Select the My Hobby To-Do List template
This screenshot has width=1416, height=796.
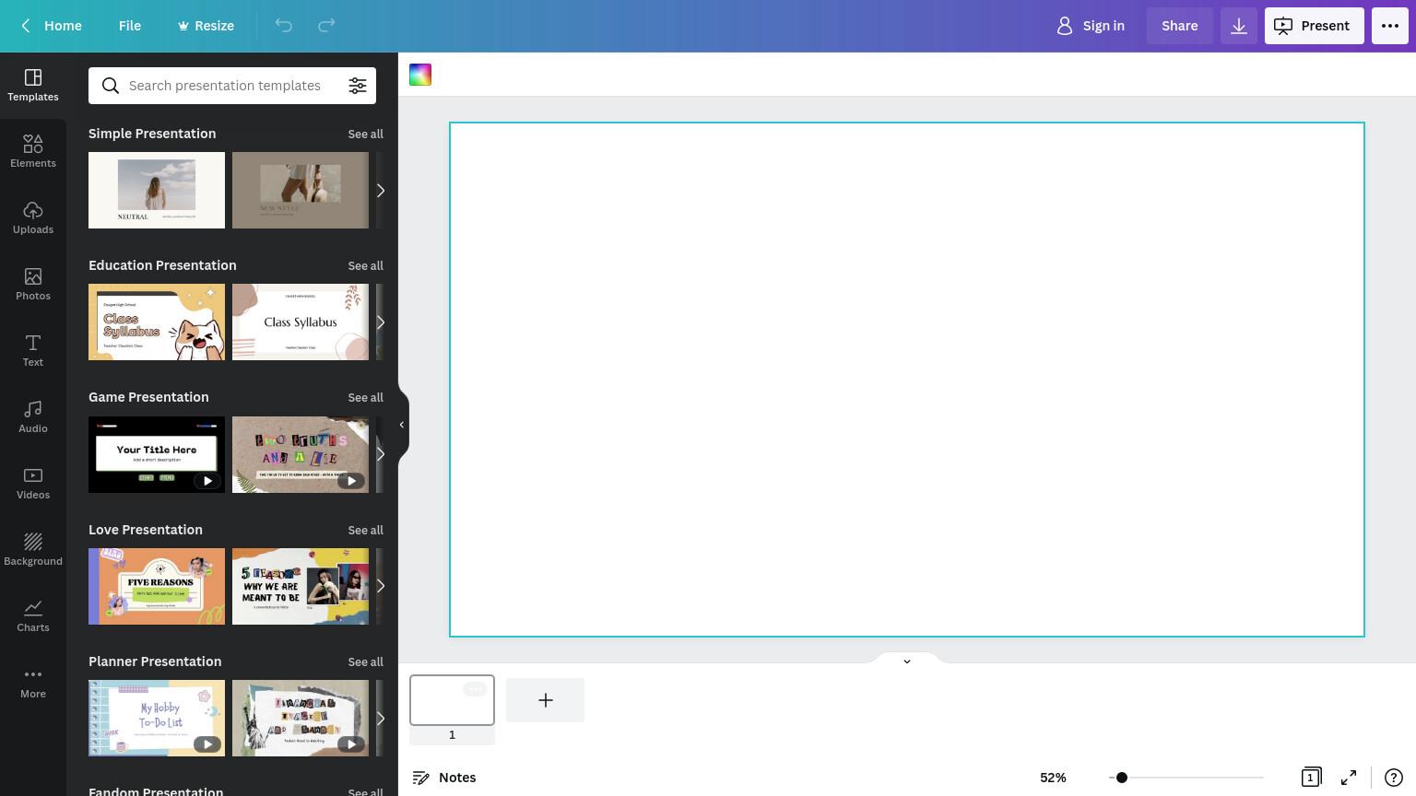pyautogui.click(x=157, y=719)
